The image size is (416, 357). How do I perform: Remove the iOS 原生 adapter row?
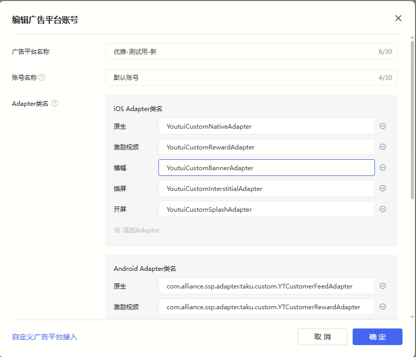coord(383,126)
